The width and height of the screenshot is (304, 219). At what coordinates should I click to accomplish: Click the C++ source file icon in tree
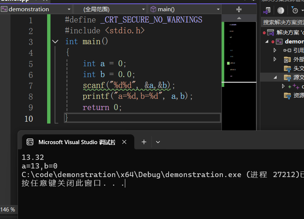click(296, 86)
